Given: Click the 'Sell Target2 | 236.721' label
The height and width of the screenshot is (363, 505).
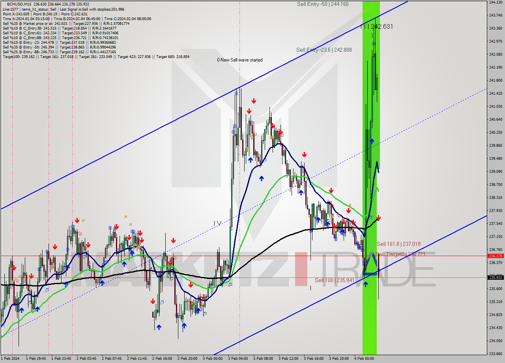Looking at the screenshot, I should click(x=400, y=254).
